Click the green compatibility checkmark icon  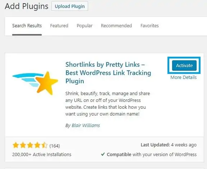coord(103,154)
